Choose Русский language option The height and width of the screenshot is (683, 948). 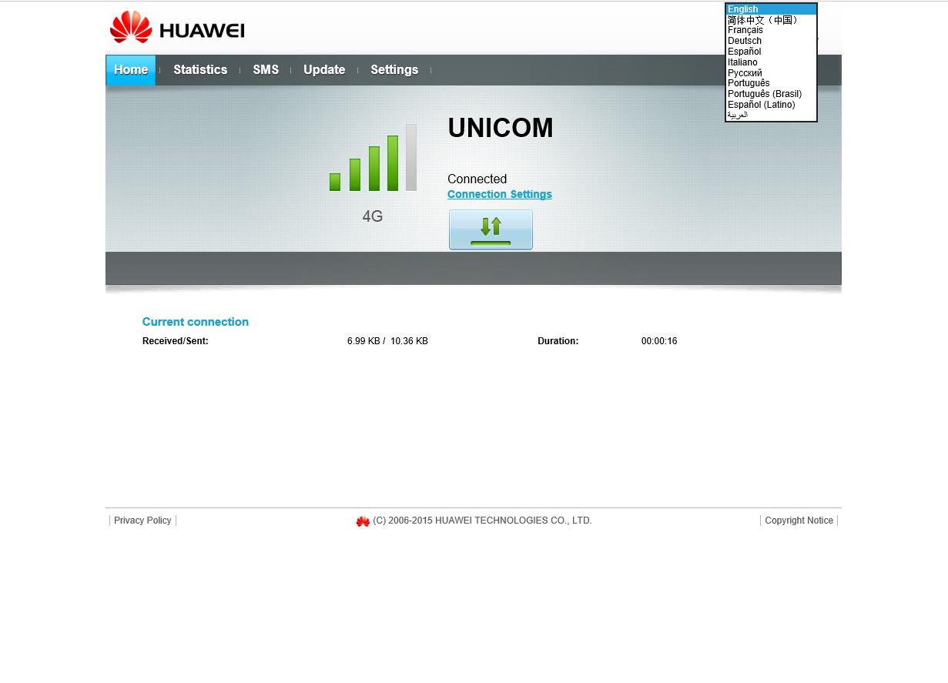click(x=771, y=73)
